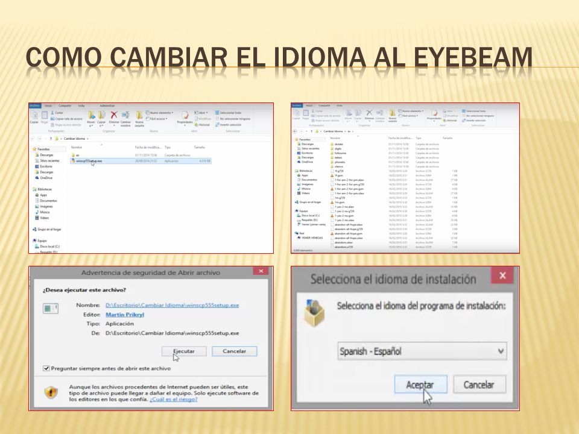The height and width of the screenshot is (434, 579).
Task: Open the 'phonetic' folder in the es folder window
Action: click(x=338, y=162)
